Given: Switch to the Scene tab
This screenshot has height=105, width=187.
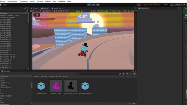Looking at the screenshot, I should [x=34, y=8].
